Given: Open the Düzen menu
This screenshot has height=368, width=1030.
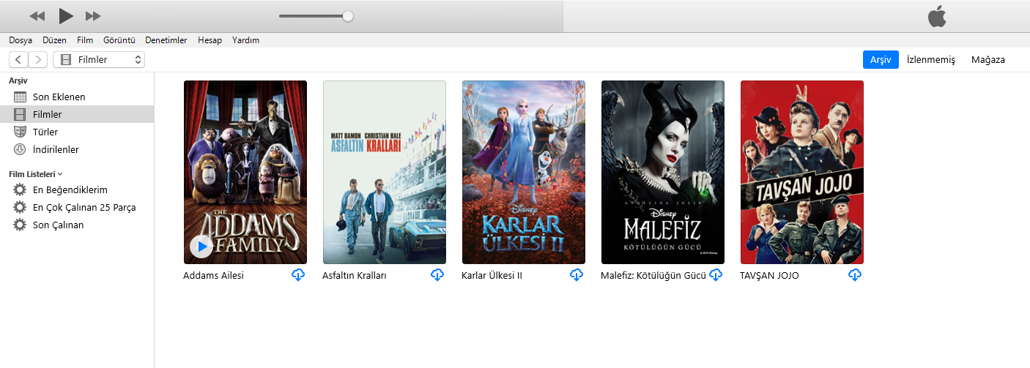Looking at the screenshot, I should 54,40.
